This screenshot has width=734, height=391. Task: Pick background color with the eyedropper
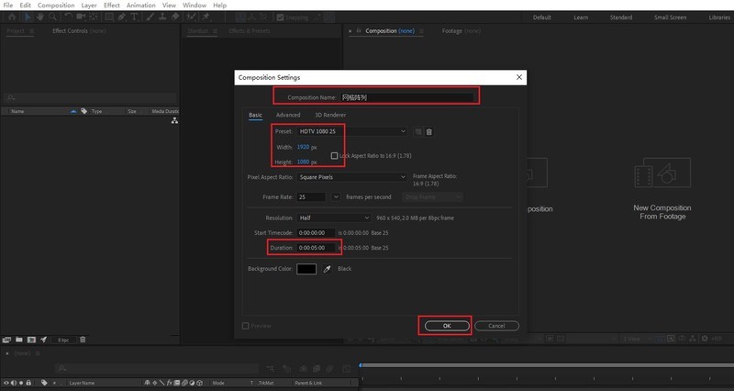point(326,269)
